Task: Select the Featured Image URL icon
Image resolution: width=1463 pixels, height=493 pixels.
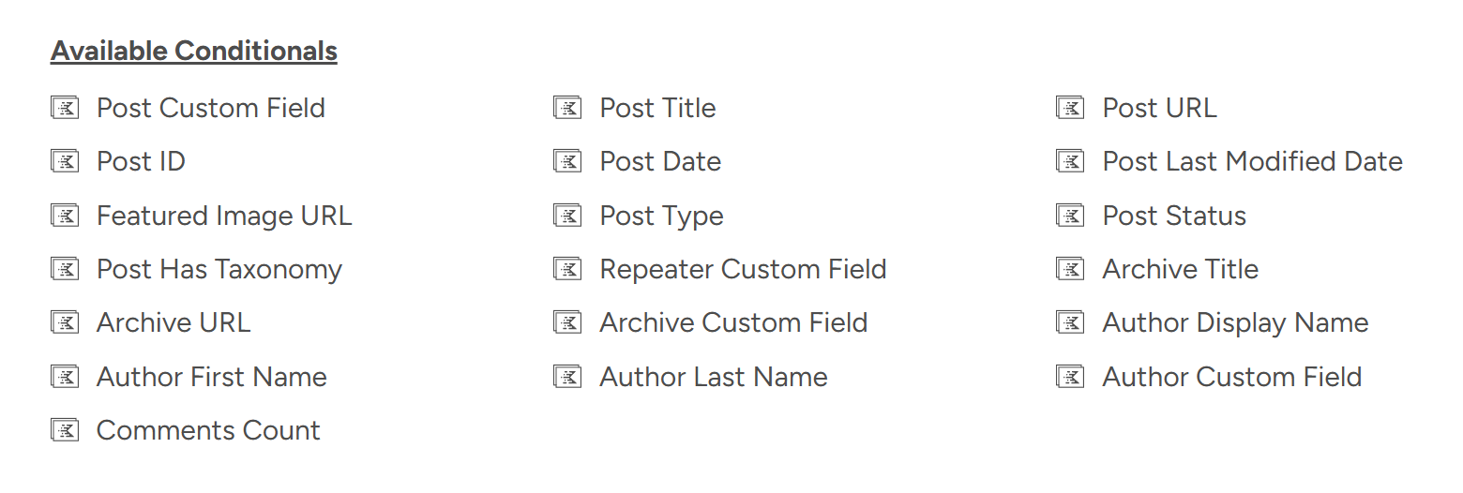Action: [x=65, y=216]
